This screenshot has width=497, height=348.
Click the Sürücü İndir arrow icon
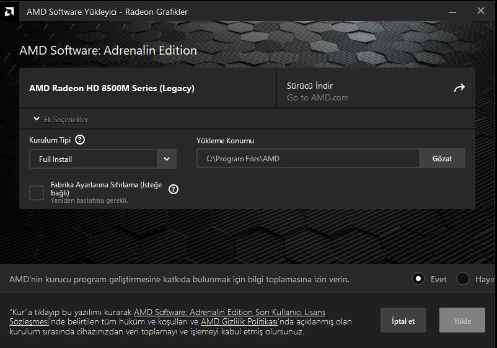click(x=459, y=88)
